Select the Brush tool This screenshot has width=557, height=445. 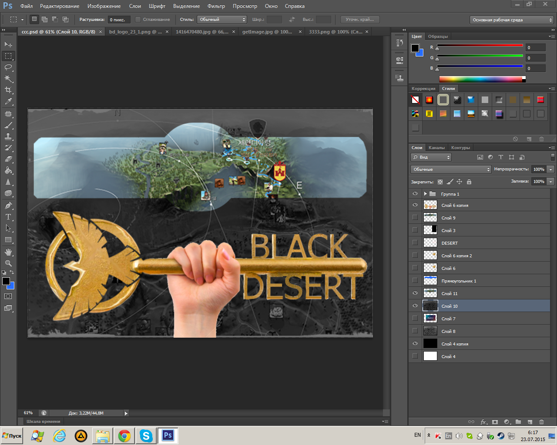(8, 125)
